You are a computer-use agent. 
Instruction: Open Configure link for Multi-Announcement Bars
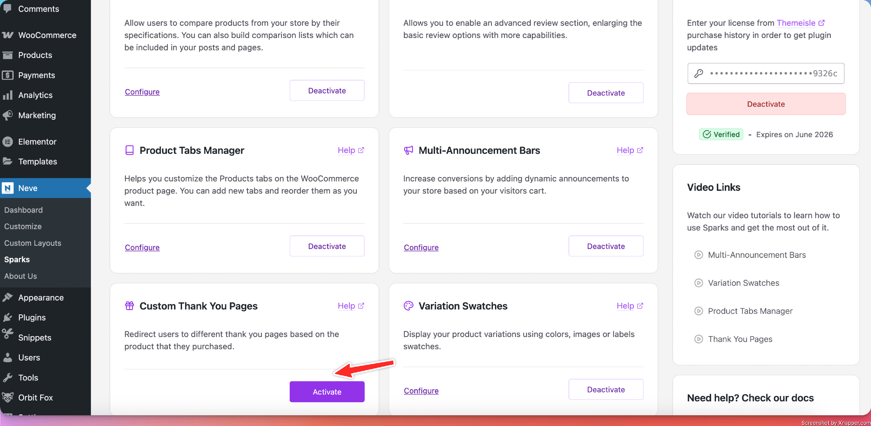click(421, 247)
